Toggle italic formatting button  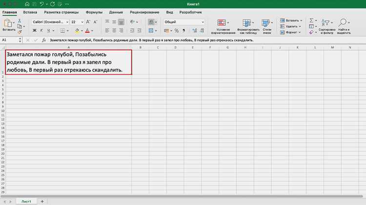(41, 31)
